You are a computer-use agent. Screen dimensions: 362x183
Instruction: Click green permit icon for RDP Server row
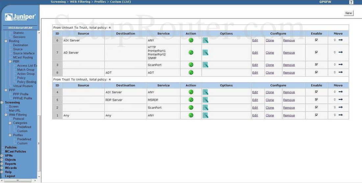pyautogui.click(x=191, y=100)
